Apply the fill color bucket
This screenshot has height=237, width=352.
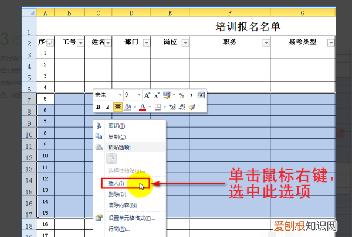click(x=128, y=107)
